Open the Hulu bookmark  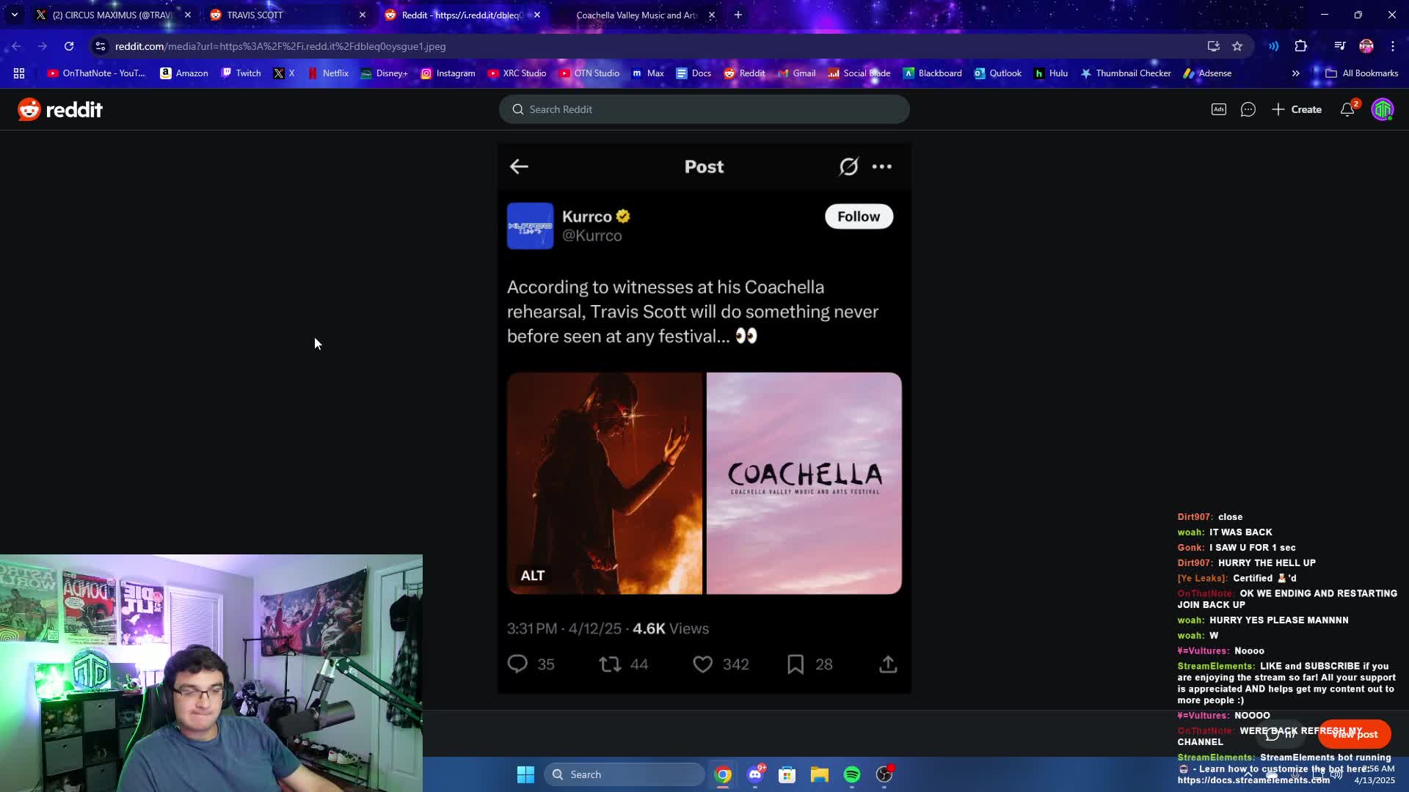pyautogui.click(x=1050, y=73)
